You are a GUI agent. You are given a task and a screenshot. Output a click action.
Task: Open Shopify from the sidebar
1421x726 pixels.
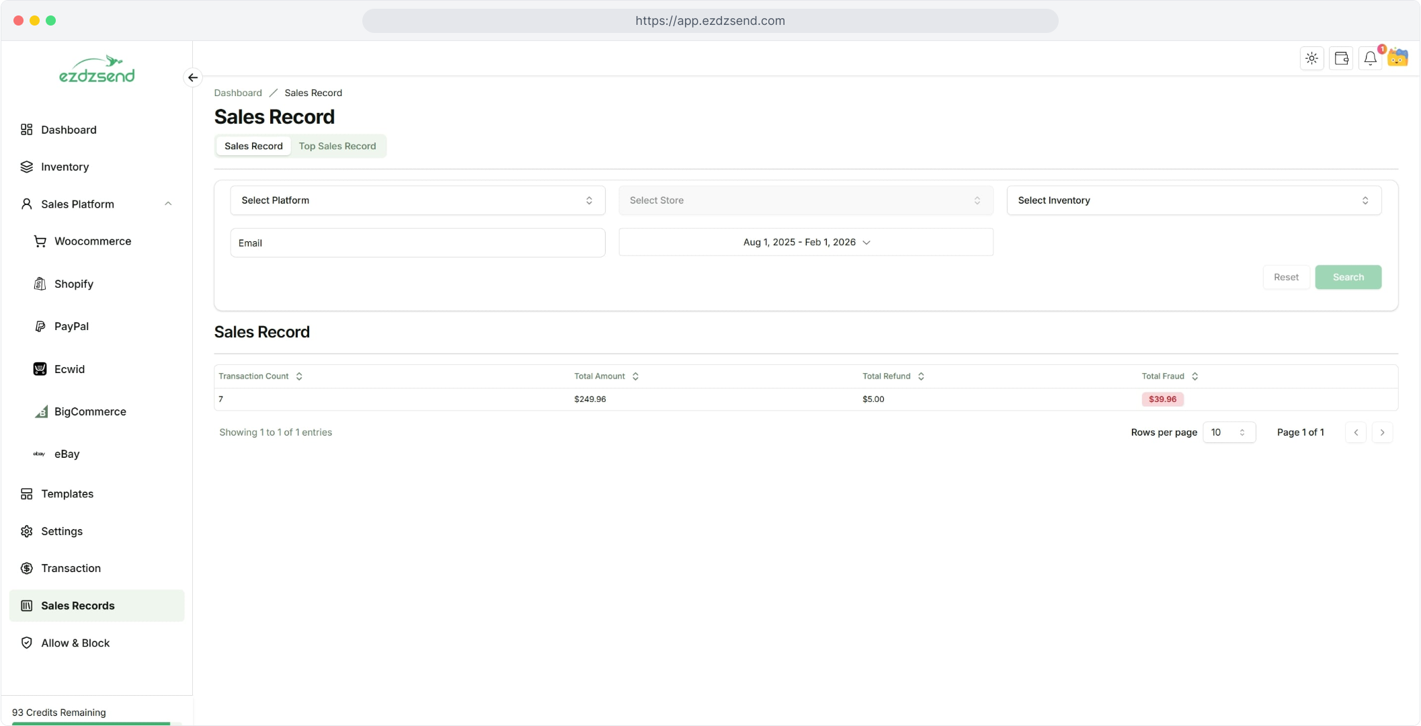[x=74, y=284]
